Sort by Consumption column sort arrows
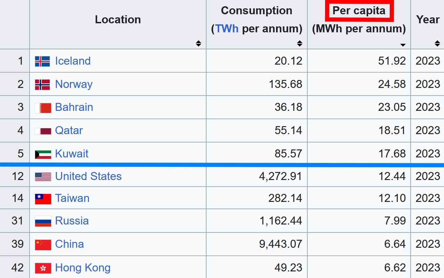The image size is (444, 278). coord(300,43)
